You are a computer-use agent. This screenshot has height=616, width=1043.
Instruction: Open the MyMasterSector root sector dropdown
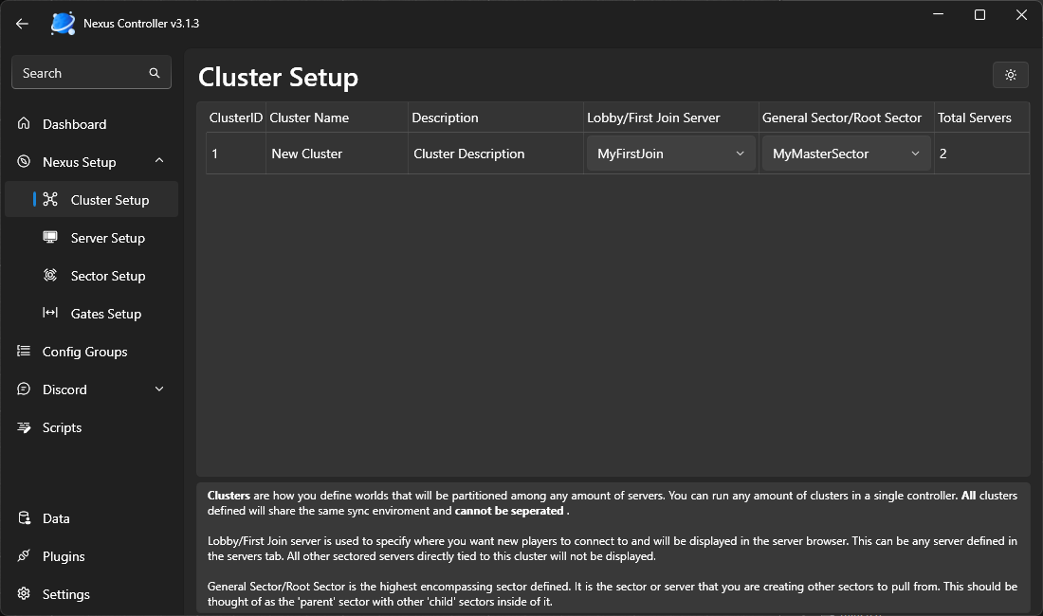(x=846, y=154)
